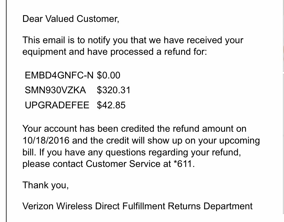
Task: Click the Verizon Wireless signature line
Action: pos(137,206)
